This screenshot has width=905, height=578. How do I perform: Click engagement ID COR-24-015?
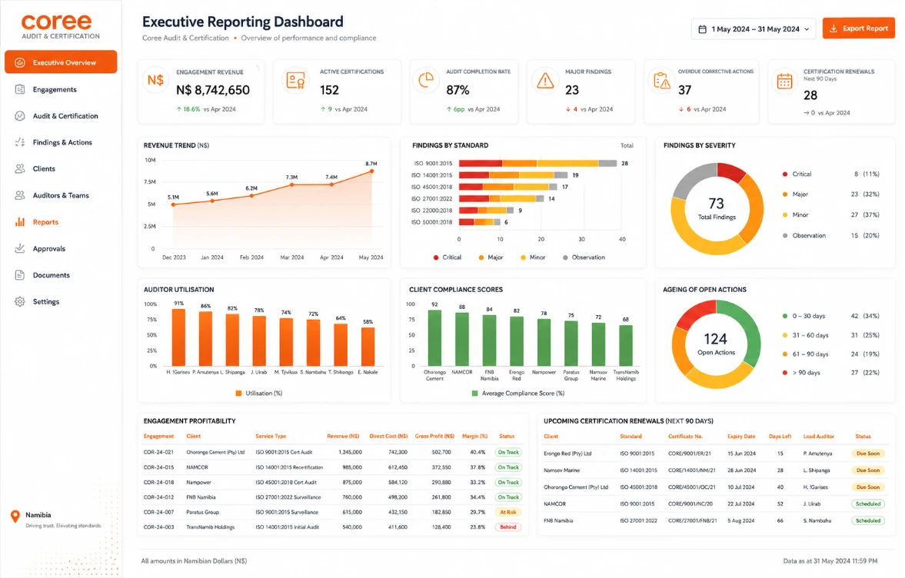pos(158,467)
